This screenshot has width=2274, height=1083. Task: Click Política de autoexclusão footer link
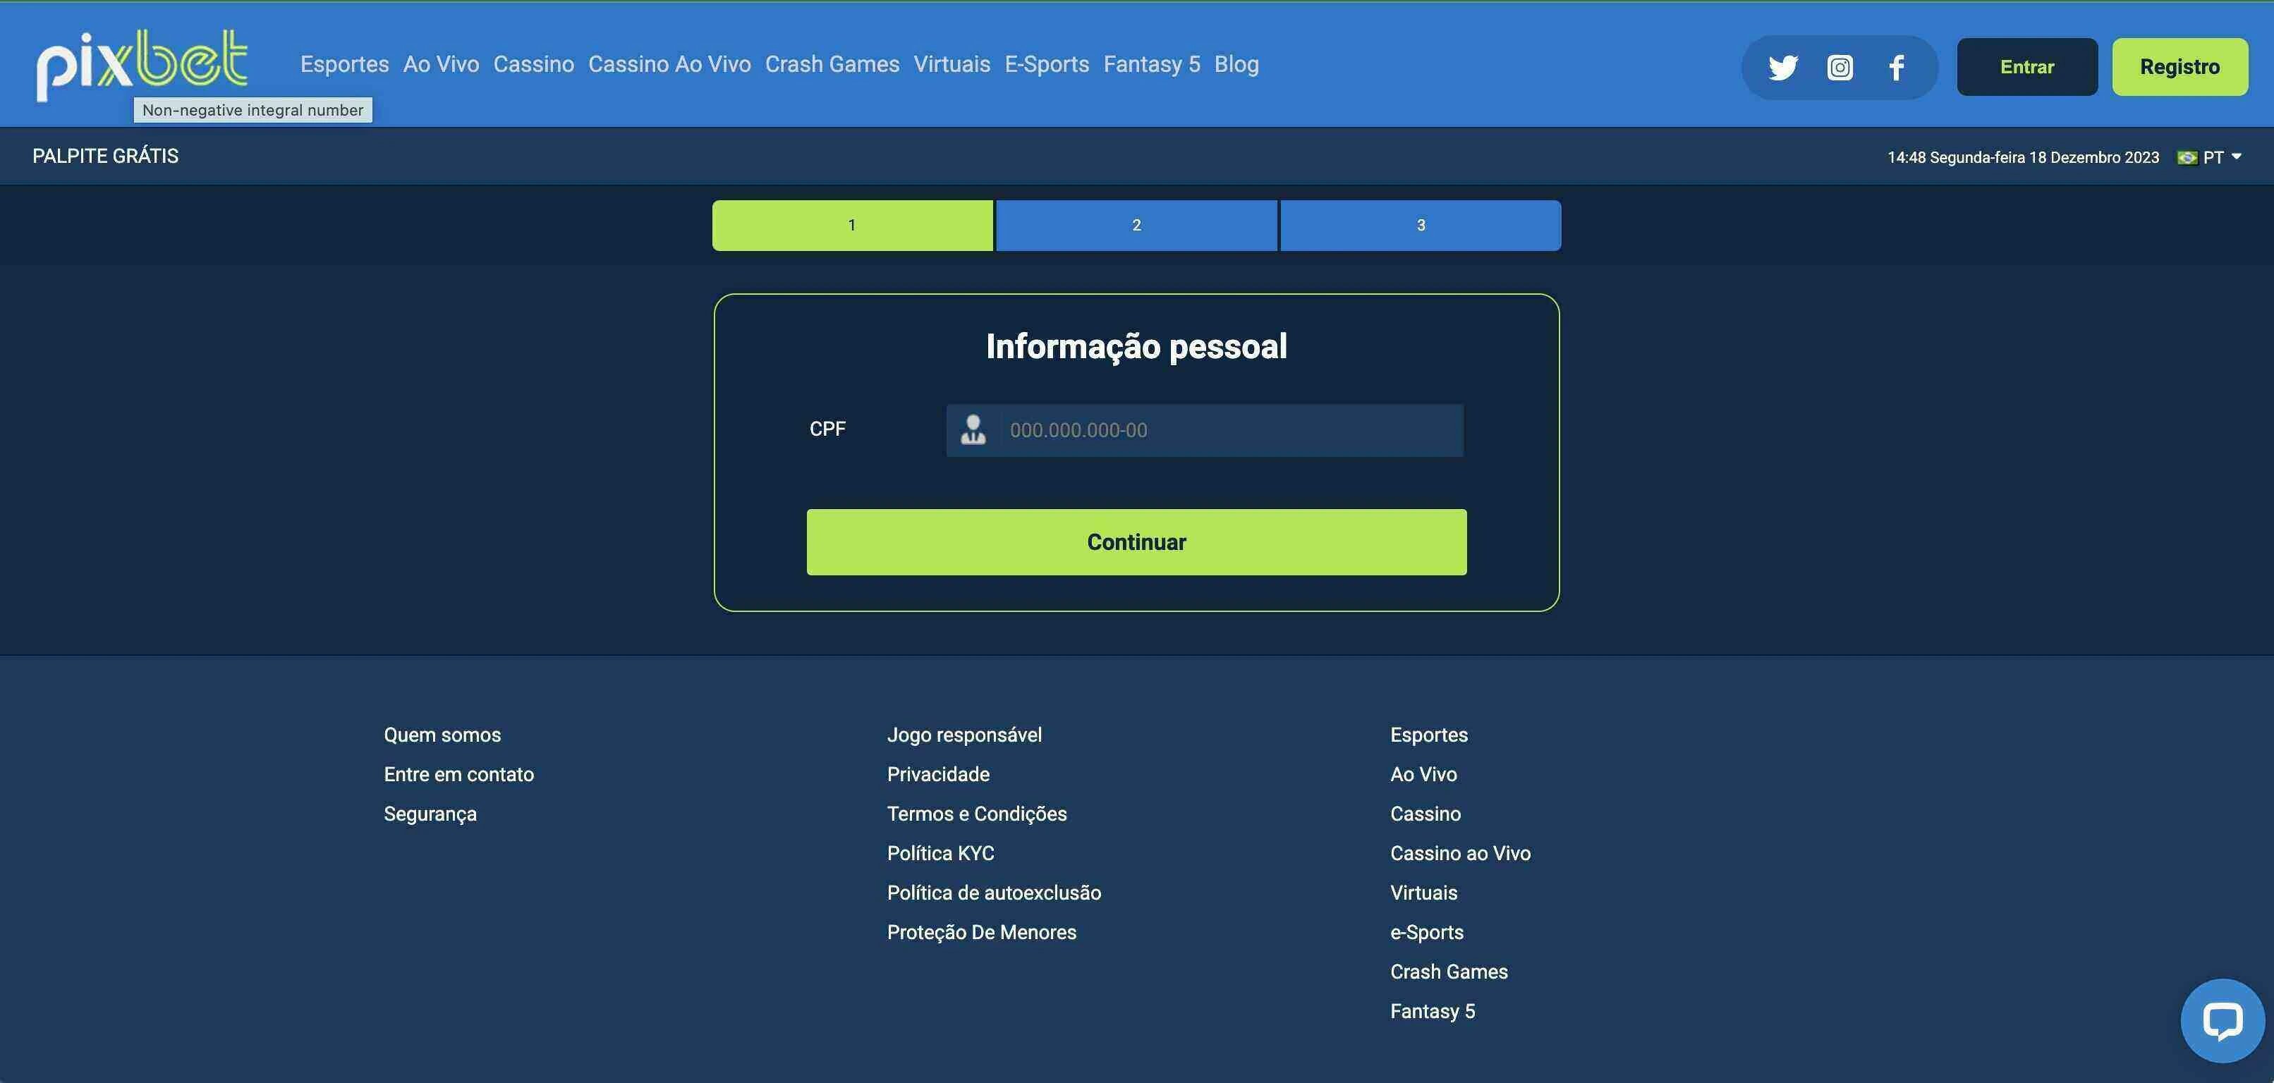click(x=995, y=892)
